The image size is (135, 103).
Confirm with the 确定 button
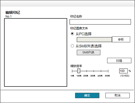pos(87,95)
